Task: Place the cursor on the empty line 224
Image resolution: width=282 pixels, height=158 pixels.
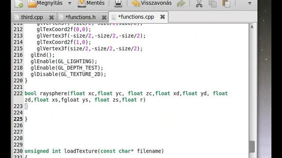Action: pyautogui.click(x=137, y=113)
